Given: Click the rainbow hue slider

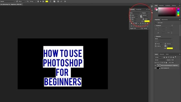Looking at the screenshot, I should point(178,12).
